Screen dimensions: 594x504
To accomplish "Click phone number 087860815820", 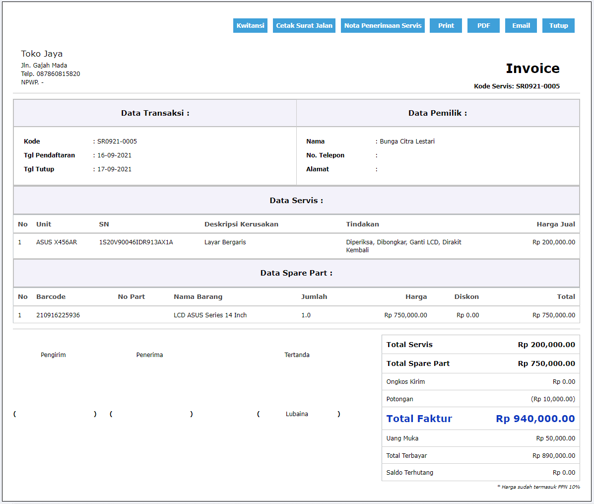I will [58, 74].
